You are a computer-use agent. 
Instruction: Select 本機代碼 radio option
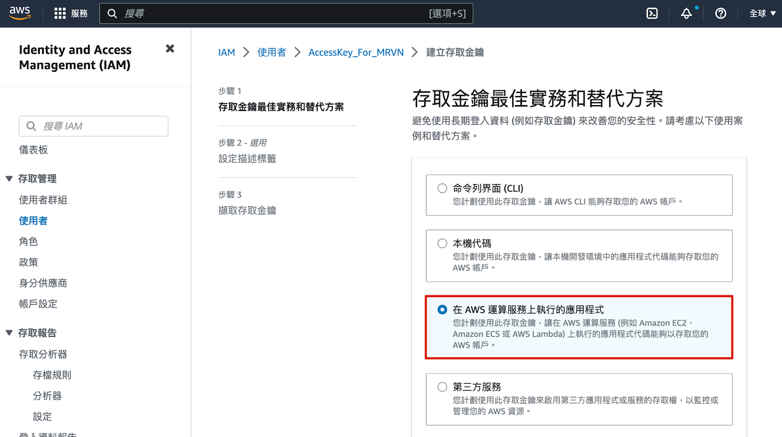pos(442,243)
